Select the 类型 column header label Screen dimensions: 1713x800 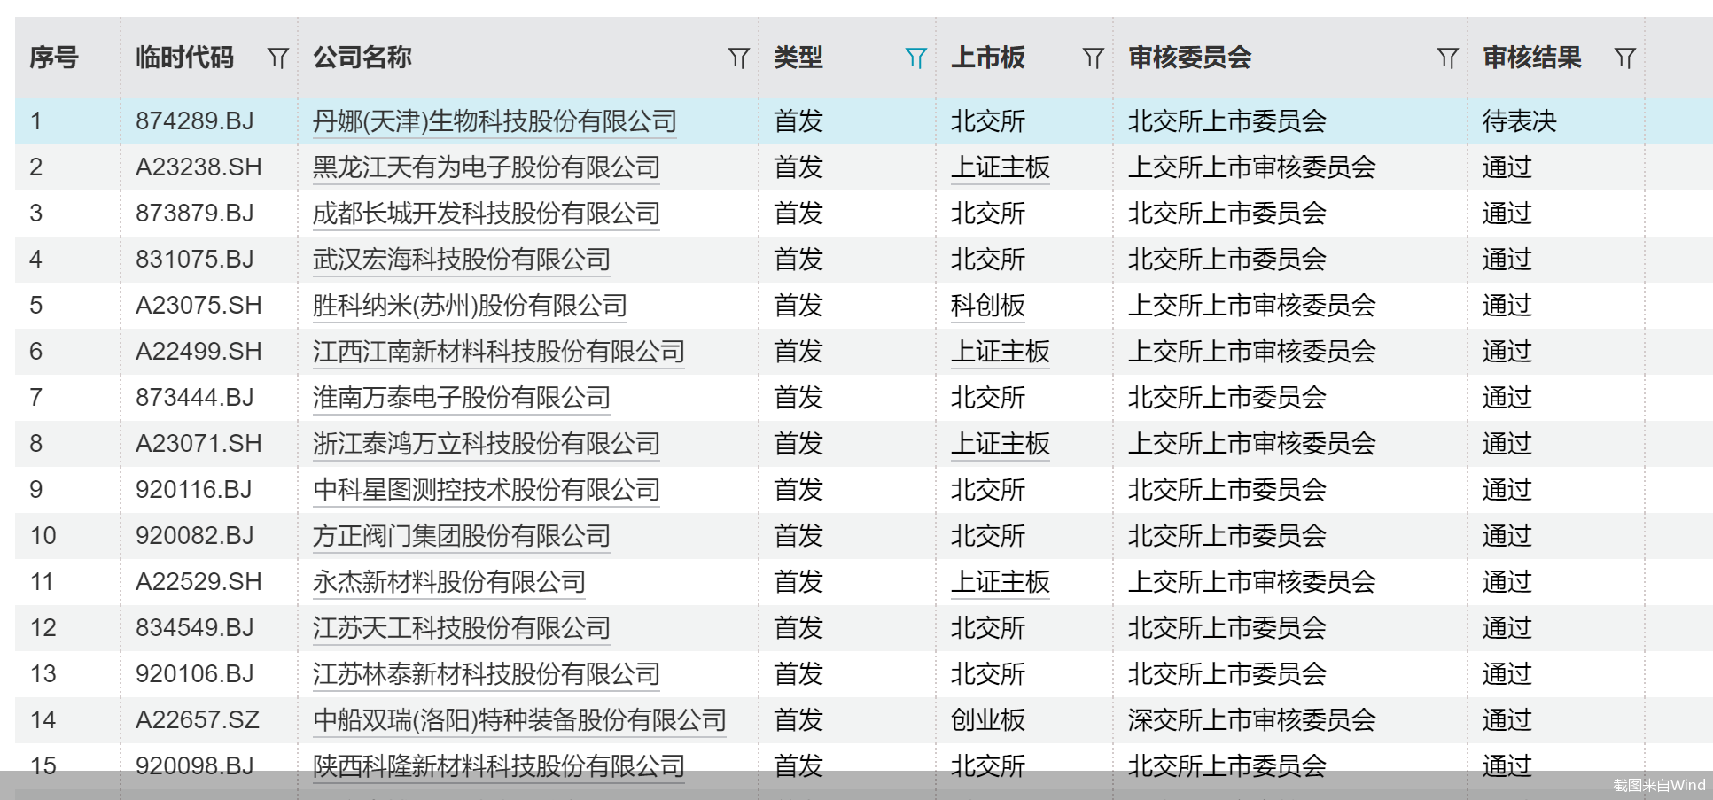(798, 58)
